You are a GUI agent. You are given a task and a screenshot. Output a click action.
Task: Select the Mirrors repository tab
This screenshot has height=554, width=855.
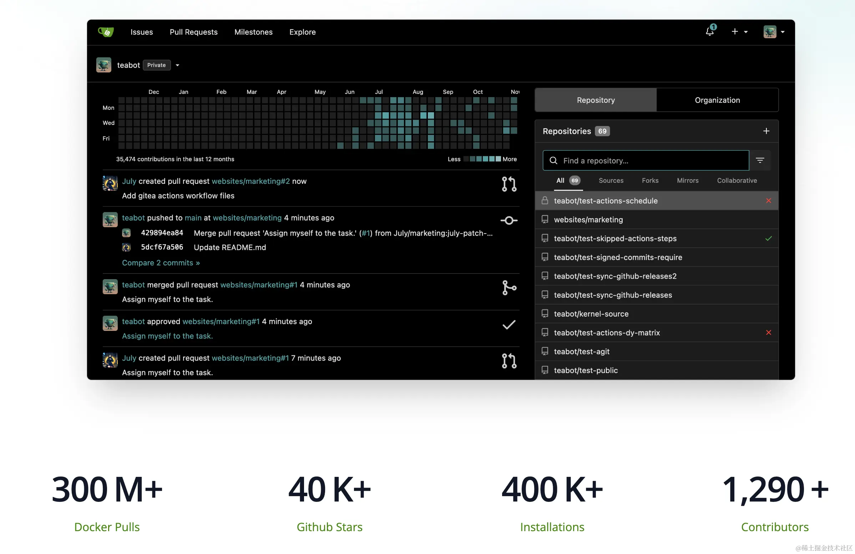(x=687, y=180)
